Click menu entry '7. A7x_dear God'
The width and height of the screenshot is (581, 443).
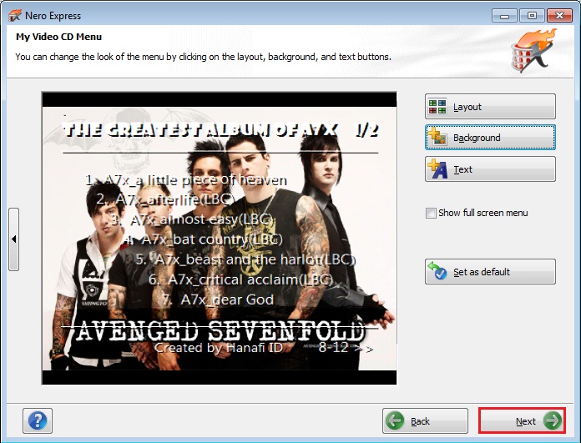tap(218, 300)
